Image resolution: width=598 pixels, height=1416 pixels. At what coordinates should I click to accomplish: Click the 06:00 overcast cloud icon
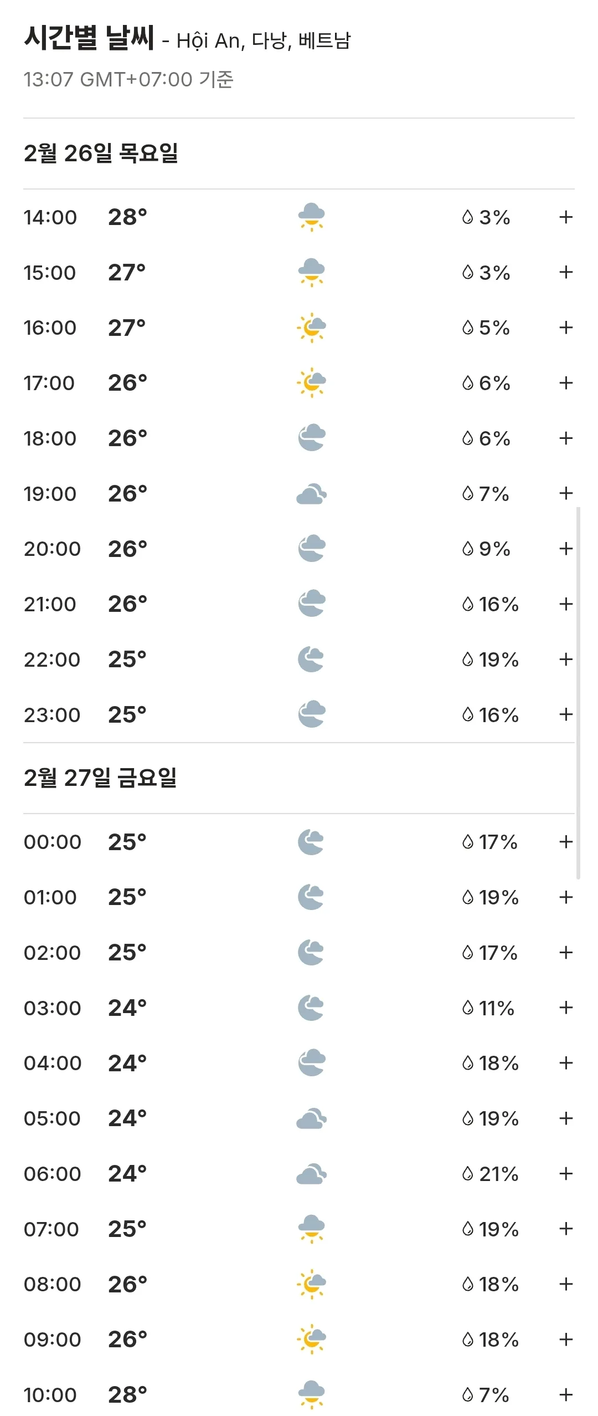point(311,1174)
